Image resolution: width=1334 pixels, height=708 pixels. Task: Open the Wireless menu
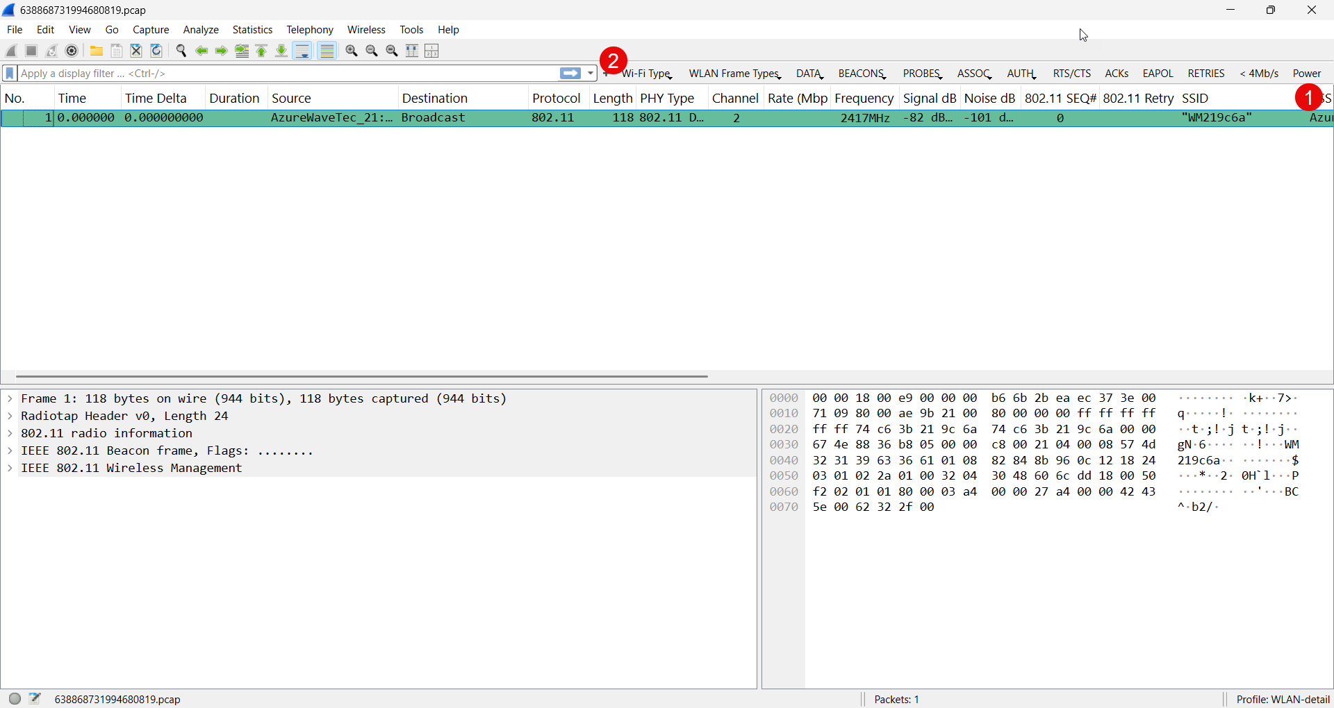[366, 29]
